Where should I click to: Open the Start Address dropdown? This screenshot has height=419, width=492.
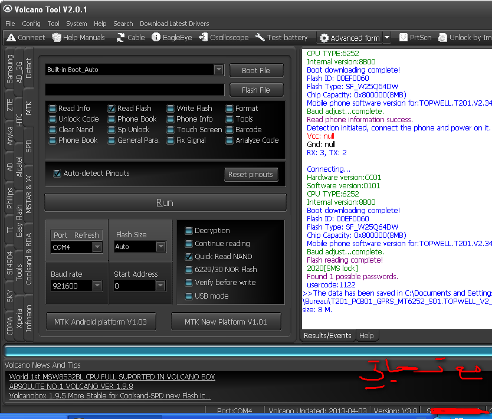(160, 286)
